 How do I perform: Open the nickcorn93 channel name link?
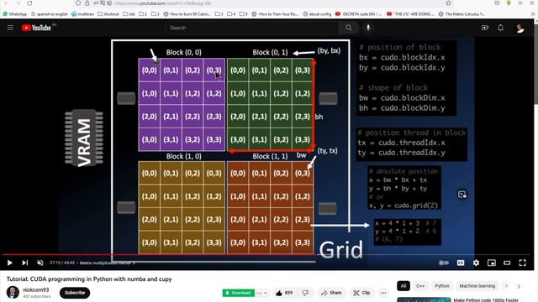click(x=36, y=289)
